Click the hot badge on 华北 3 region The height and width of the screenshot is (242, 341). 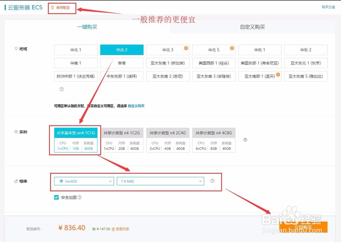[186, 48]
